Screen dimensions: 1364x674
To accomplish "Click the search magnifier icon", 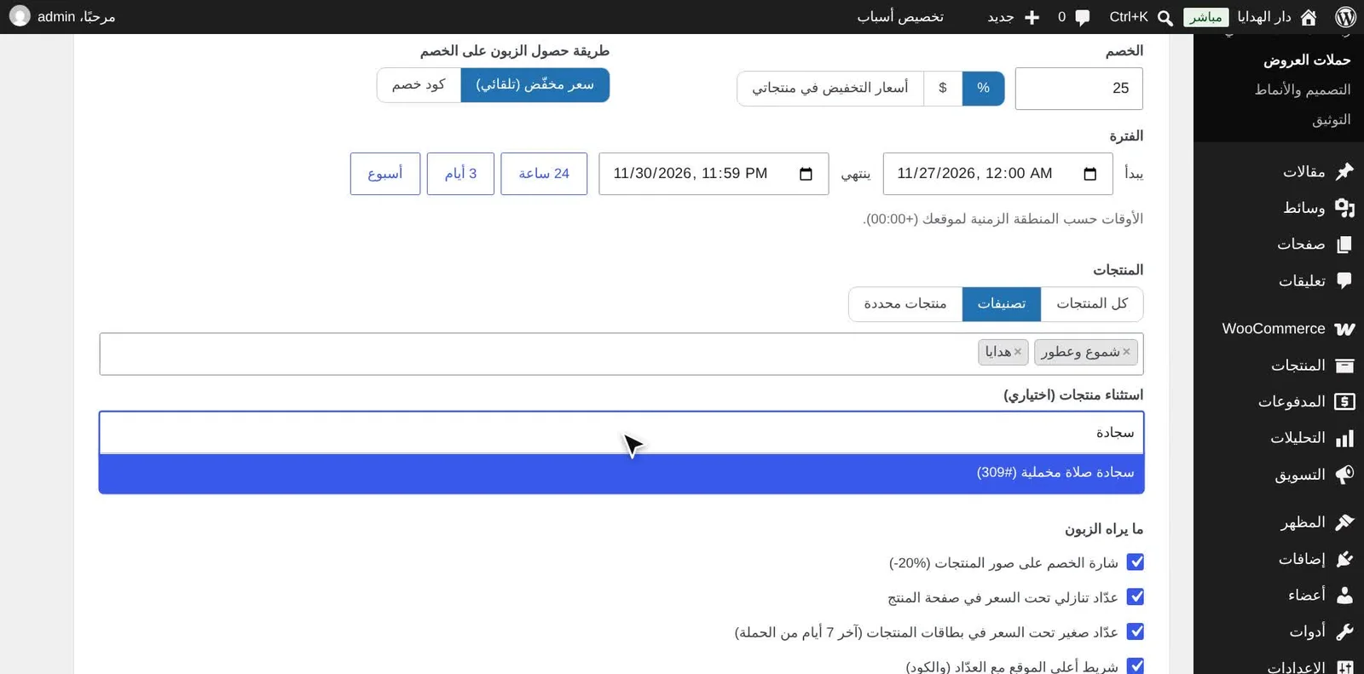I will tap(1165, 17).
